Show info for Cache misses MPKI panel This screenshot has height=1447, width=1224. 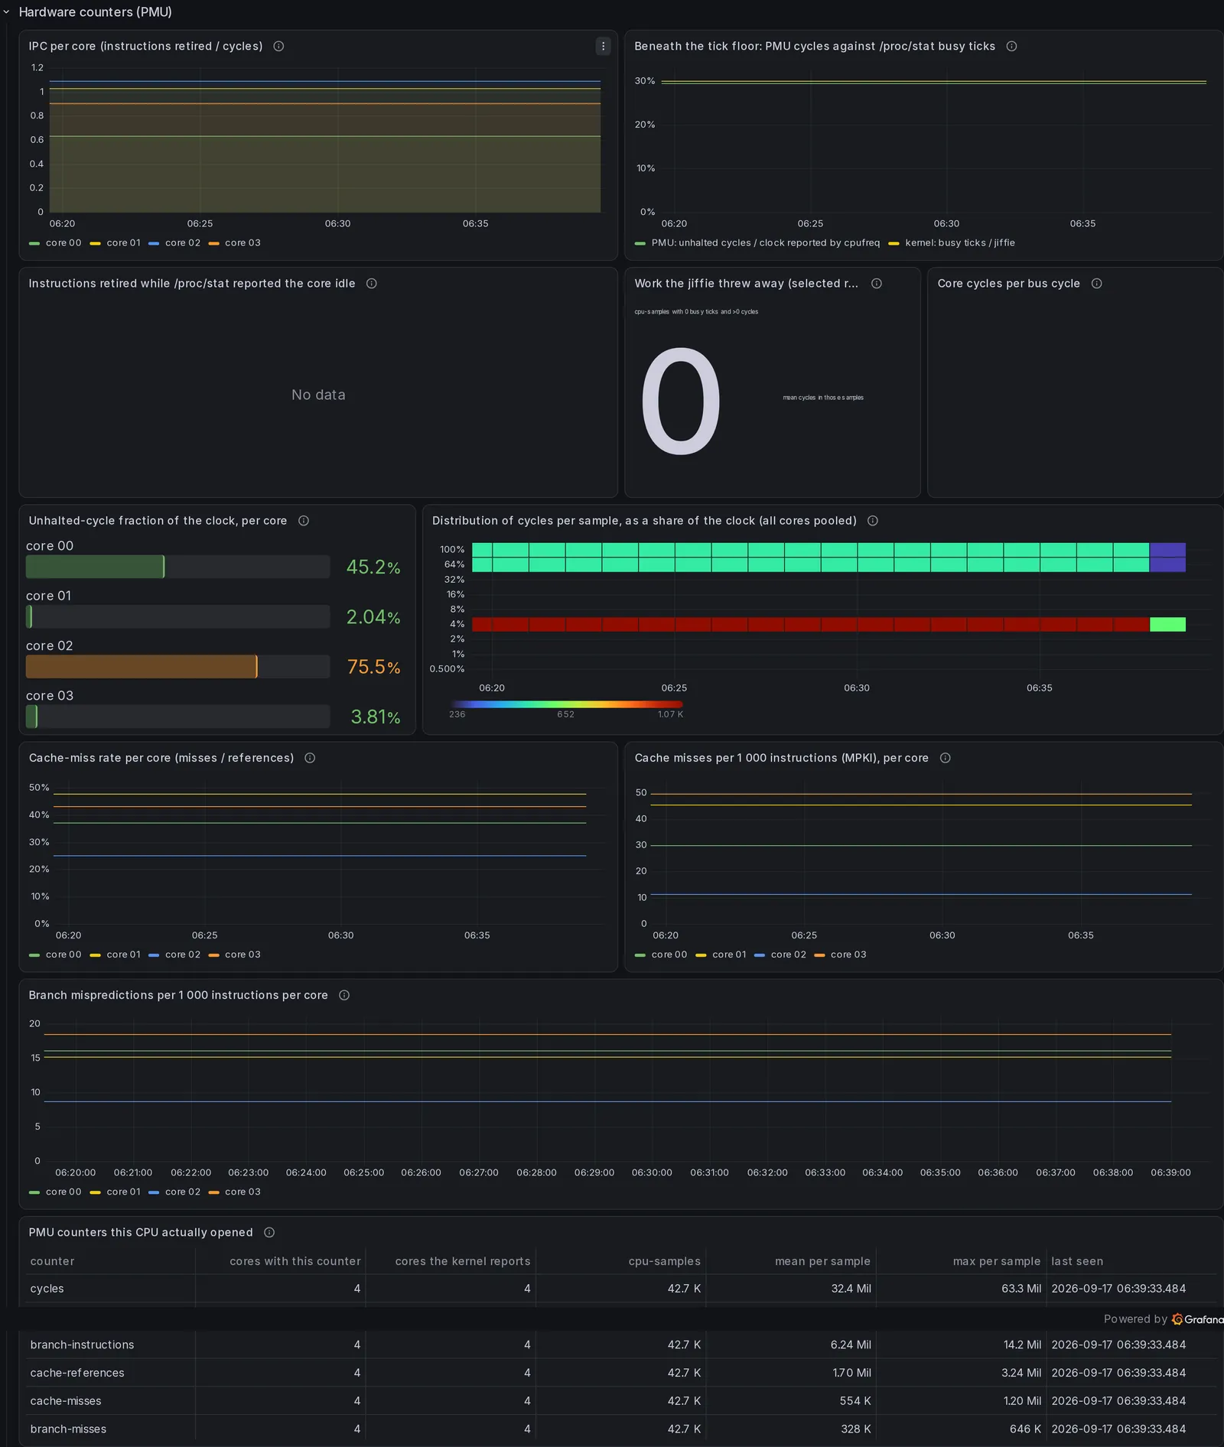[x=946, y=758]
